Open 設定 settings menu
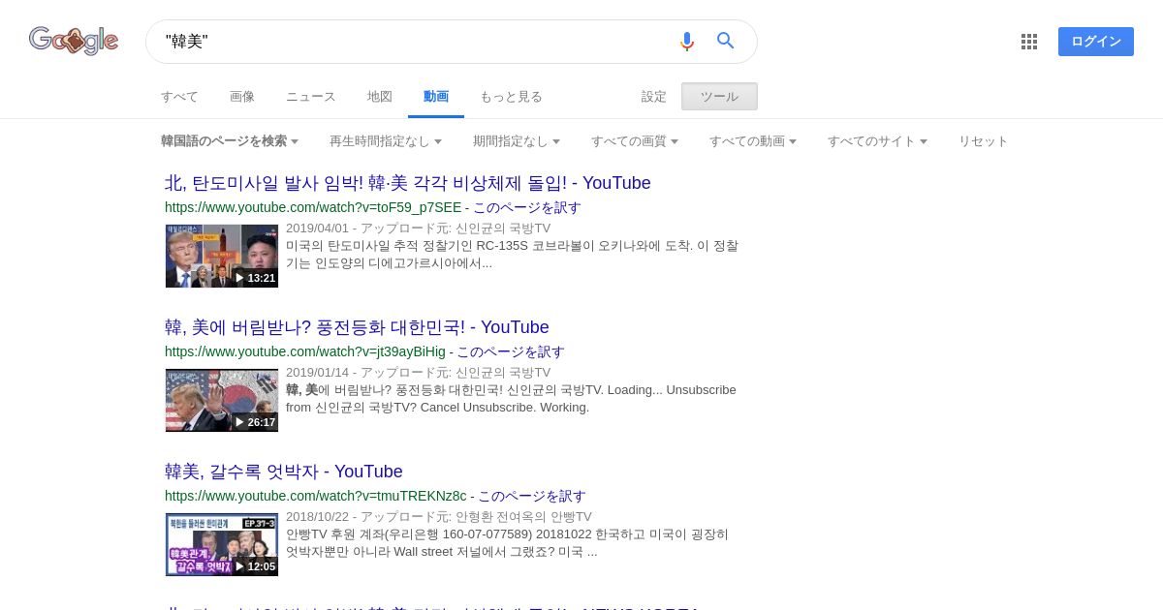This screenshot has height=610, width=1163. click(x=654, y=97)
